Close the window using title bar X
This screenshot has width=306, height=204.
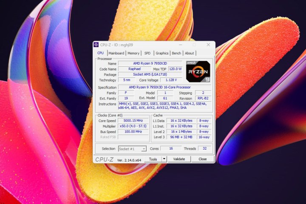(208, 45)
